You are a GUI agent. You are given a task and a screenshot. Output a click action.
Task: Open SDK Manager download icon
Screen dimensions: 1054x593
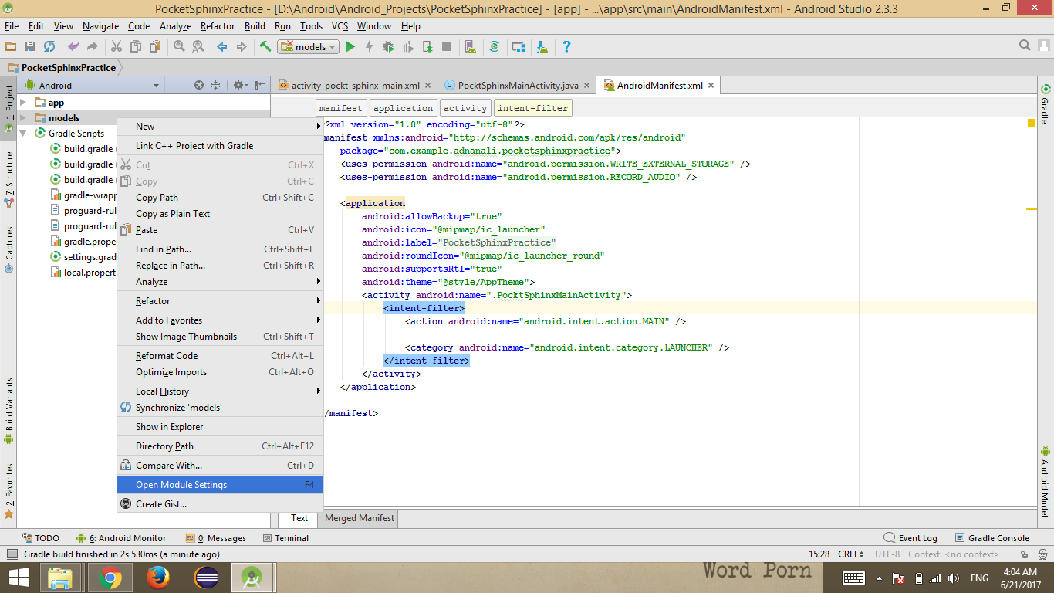click(542, 47)
